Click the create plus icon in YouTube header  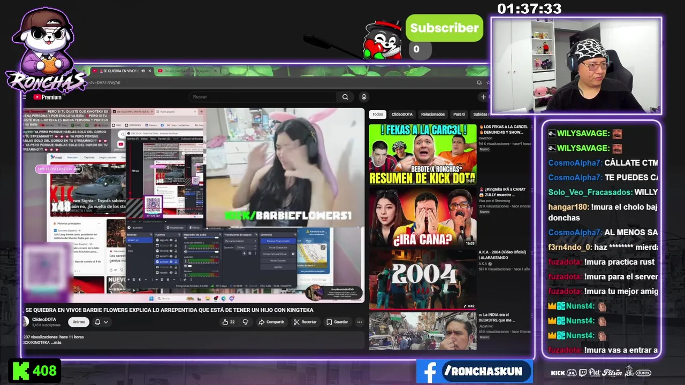[483, 97]
